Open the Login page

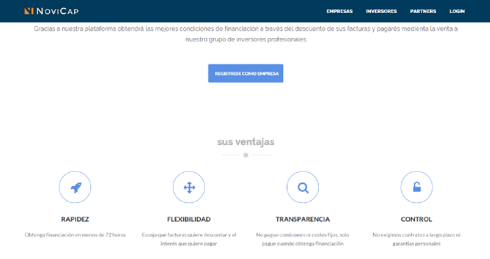click(x=457, y=11)
